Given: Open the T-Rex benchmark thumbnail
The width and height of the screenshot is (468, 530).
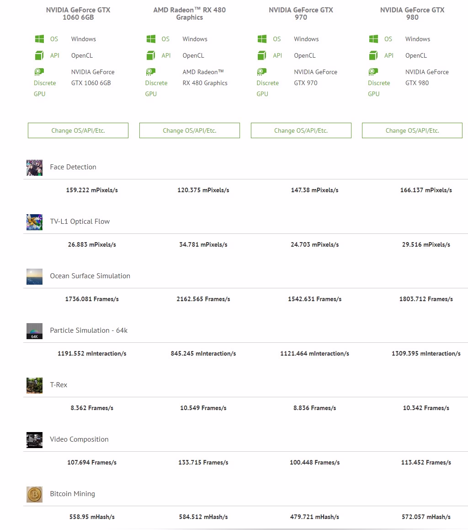Looking at the screenshot, I should (34, 385).
